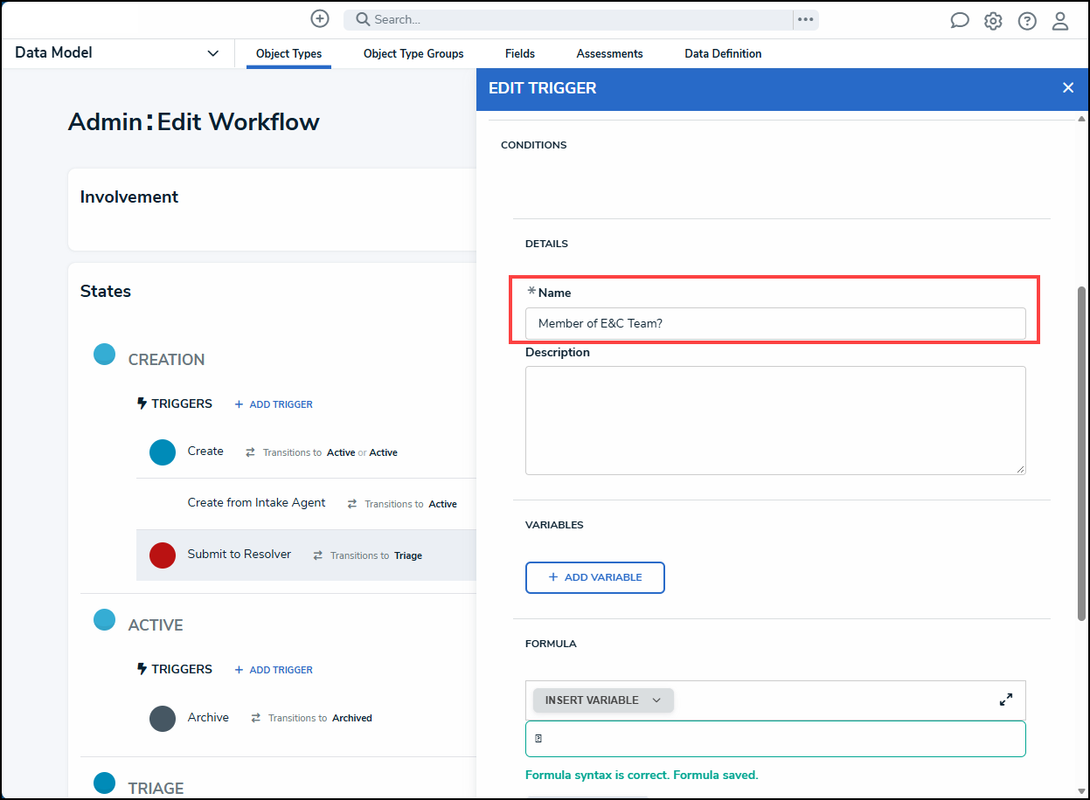Image resolution: width=1090 pixels, height=800 pixels.
Task: Click the trigger Name input field
Action: click(x=775, y=323)
